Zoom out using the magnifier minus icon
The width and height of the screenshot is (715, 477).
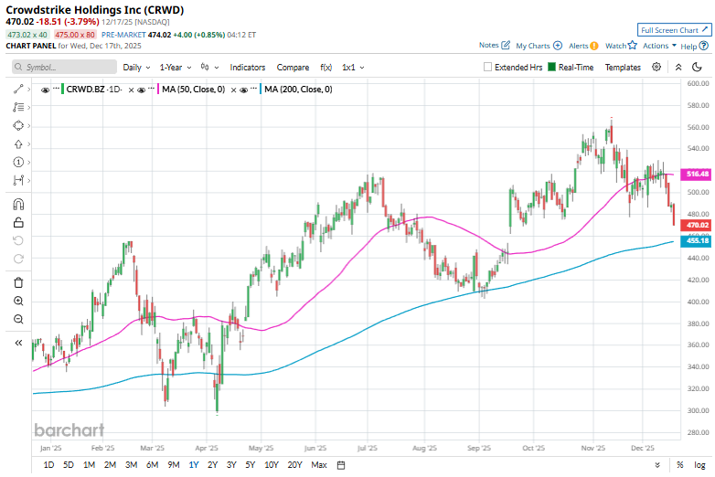pyautogui.click(x=18, y=319)
